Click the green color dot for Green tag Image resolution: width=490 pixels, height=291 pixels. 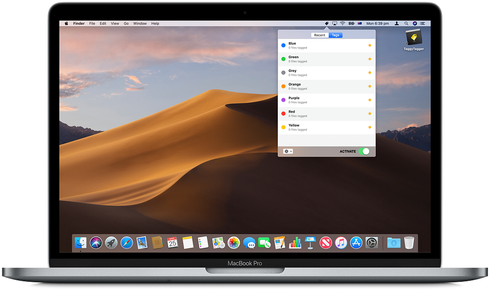[x=284, y=59]
